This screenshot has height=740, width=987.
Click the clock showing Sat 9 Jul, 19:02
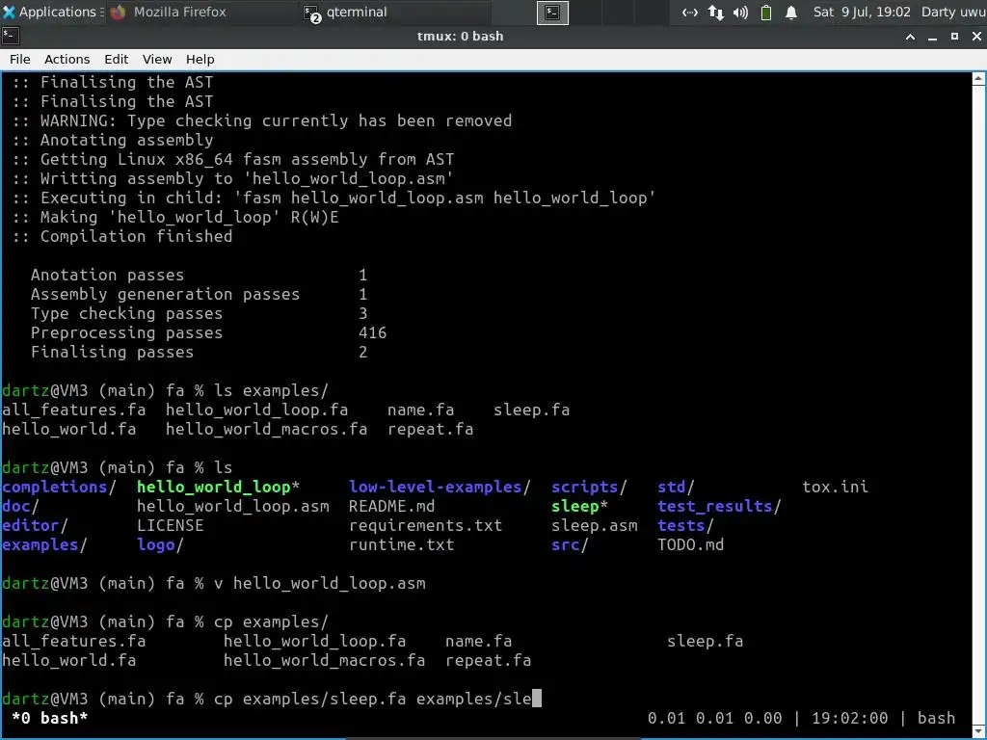[x=861, y=12]
